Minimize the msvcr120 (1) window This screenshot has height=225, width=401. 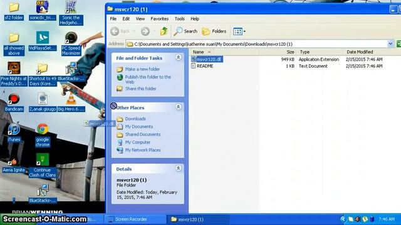coord(393,9)
